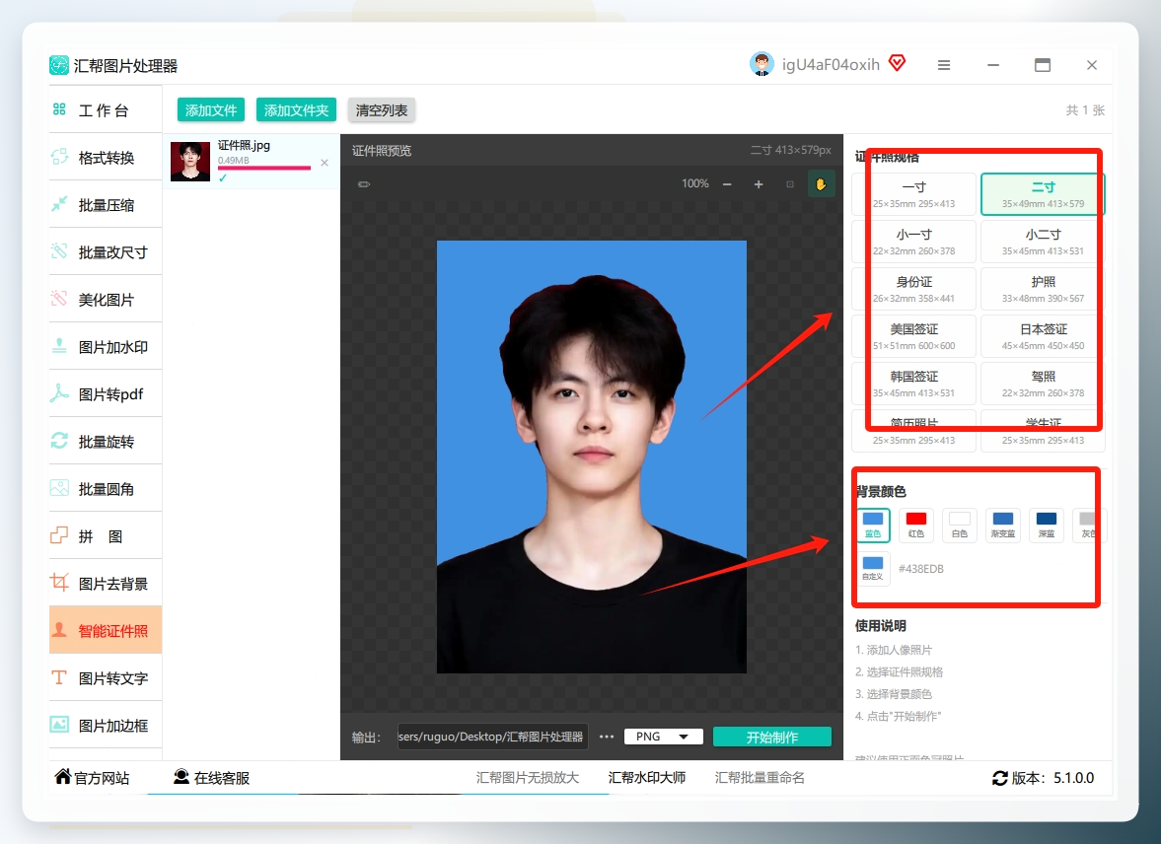The width and height of the screenshot is (1161, 844).
Task: Open 美化图片 in the sidebar
Action: [x=106, y=300]
